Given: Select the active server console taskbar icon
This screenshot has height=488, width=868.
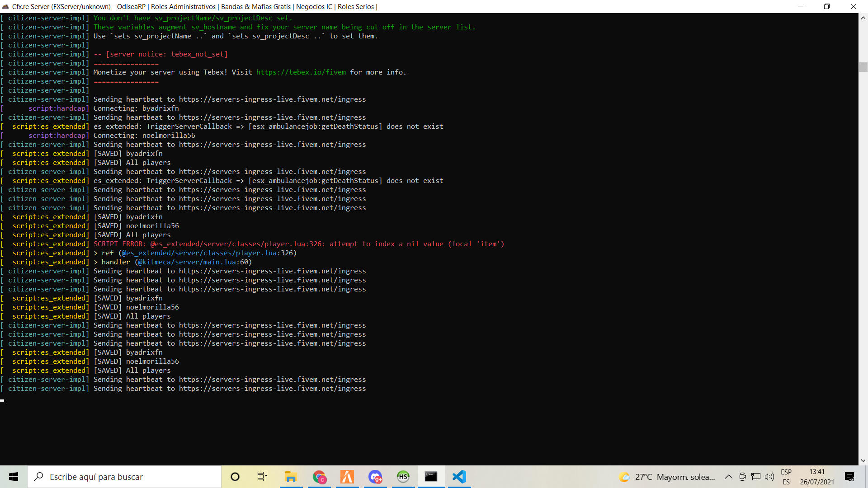Looking at the screenshot, I should pos(431,477).
